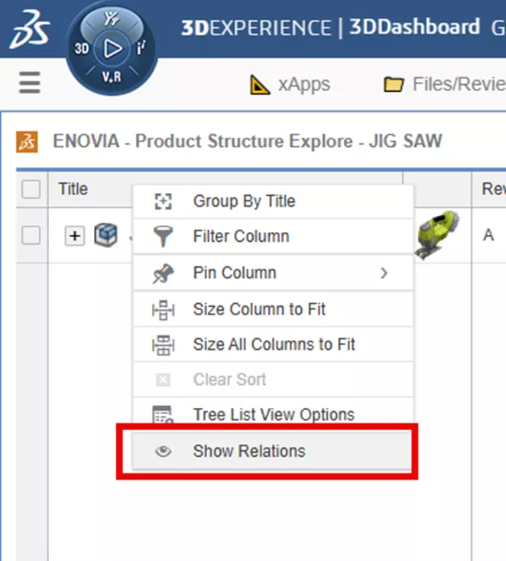This screenshot has height=561, width=506.
Task: Click the Files/Review folder icon
Action: tap(394, 84)
